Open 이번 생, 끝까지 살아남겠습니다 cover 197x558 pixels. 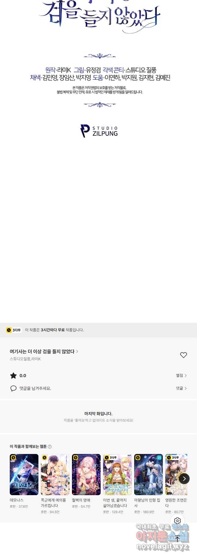click(x=117, y=474)
